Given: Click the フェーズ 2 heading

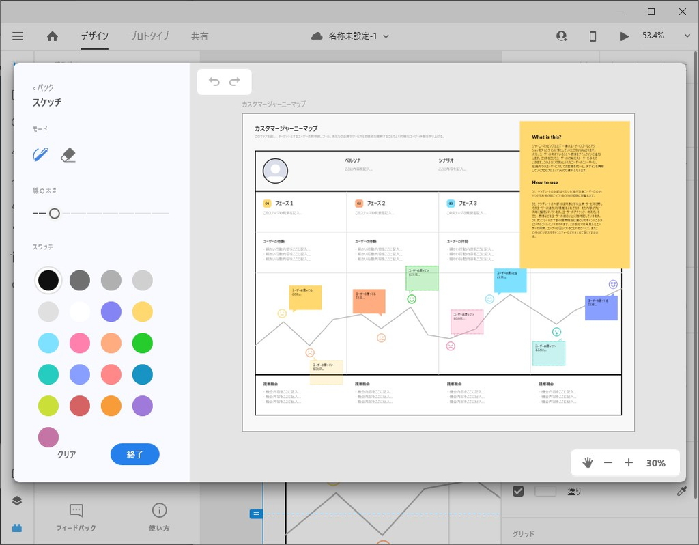Looking at the screenshot, I should (x=376, y=204).
